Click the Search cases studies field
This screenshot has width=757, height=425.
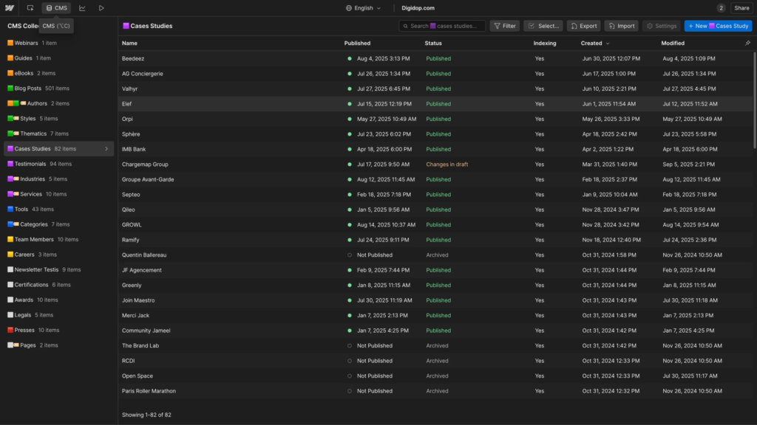pos(442,26)
